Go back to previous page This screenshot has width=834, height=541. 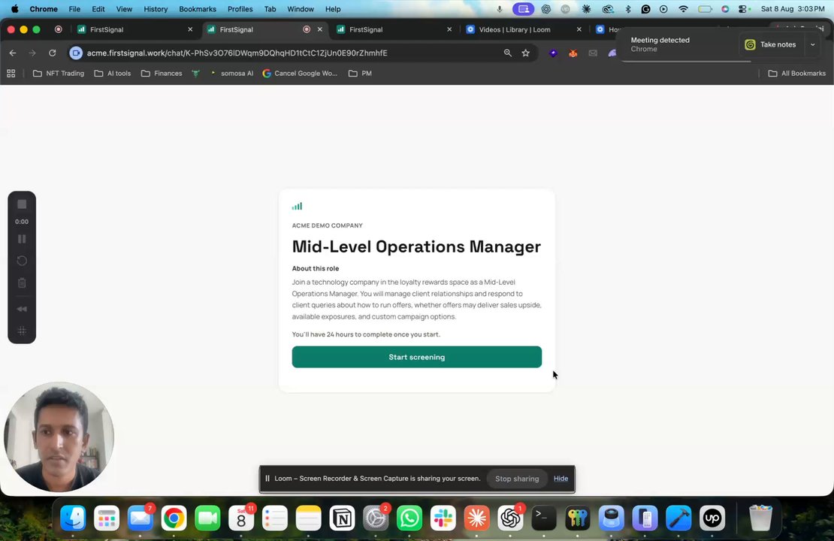coord(13,53)
